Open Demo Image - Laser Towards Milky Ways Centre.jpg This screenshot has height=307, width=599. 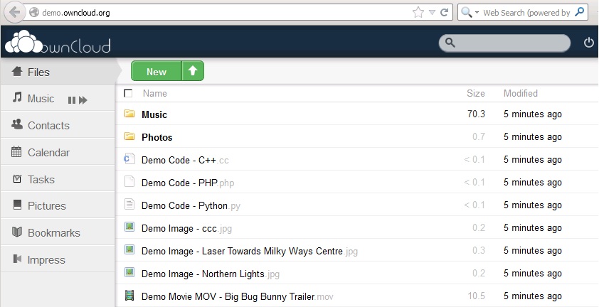click(x=250, y=252)
